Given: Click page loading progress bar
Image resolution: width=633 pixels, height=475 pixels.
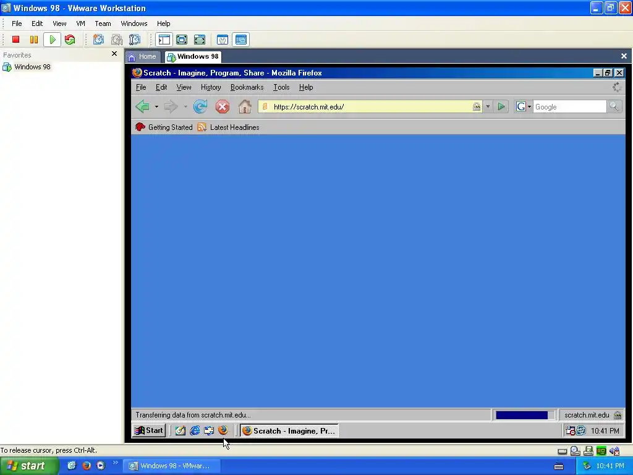Looking at the screenshot, I should [524, 415].
